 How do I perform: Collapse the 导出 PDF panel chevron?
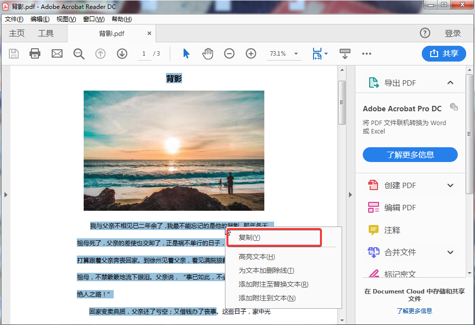click(450, 83)
